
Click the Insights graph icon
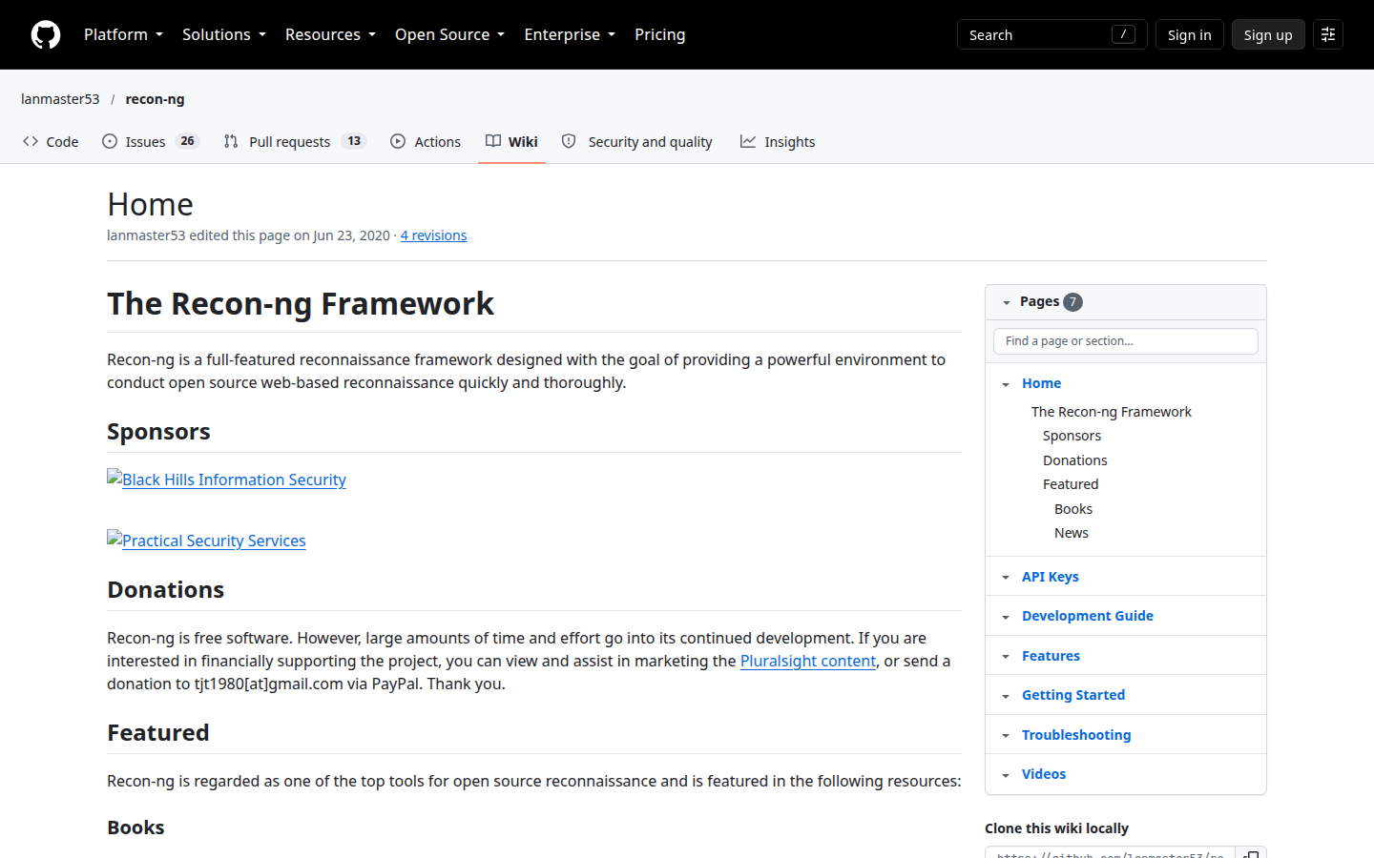pos(748,141)
